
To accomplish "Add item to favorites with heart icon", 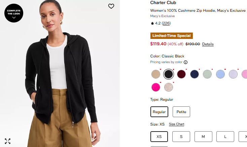I will (x=111, y=6).
